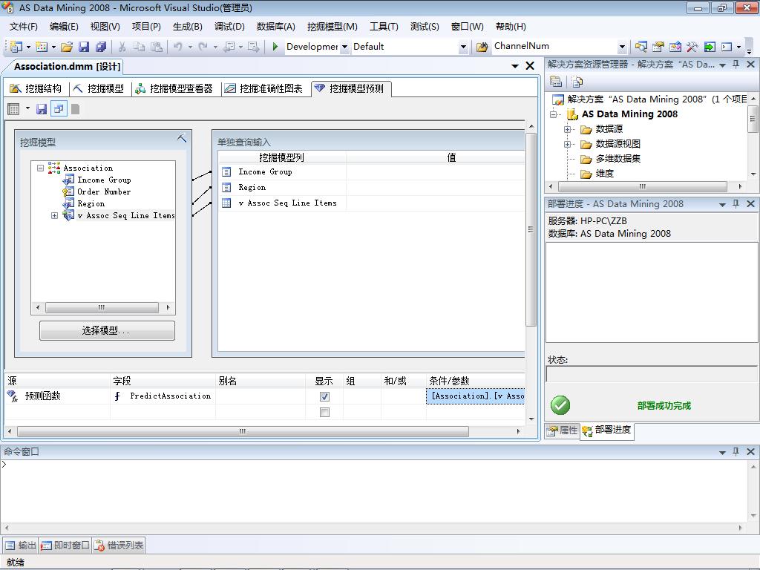760x570 pixels.
Task: Collapse the Association model tree node
Action: click(41, 168)
